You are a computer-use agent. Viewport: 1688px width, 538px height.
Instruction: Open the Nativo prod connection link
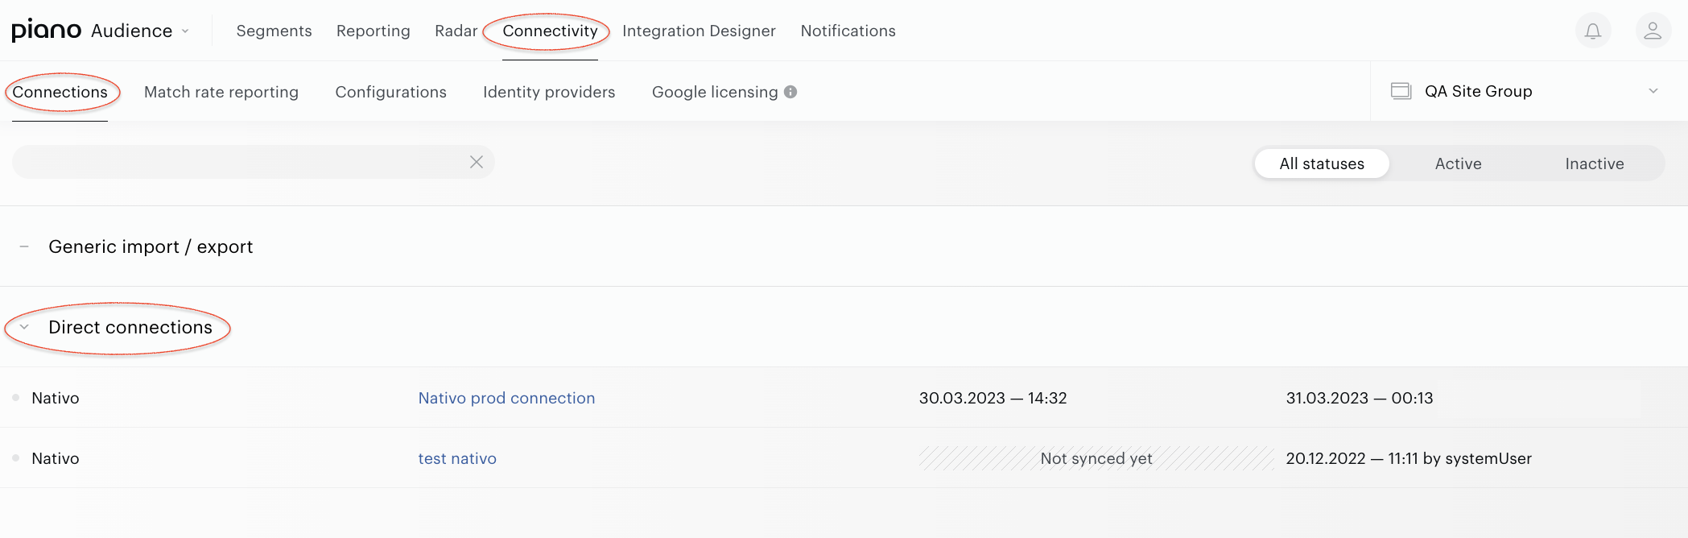pyautogui.click(x=506, y=398)
